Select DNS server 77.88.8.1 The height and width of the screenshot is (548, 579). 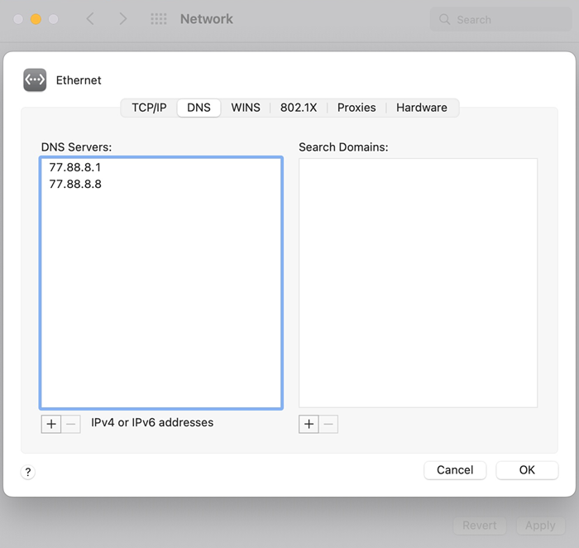(75, 167)
